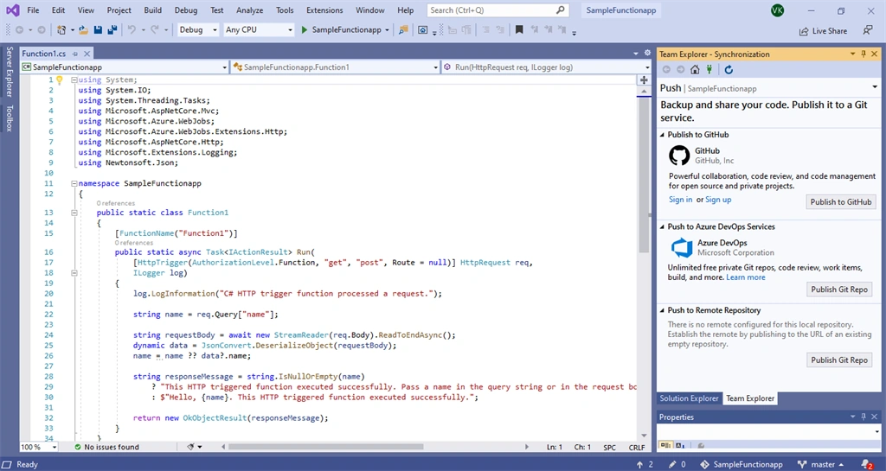
Task: Toggle auto-hide pin on Team Explorer
Action: [864, 54]
